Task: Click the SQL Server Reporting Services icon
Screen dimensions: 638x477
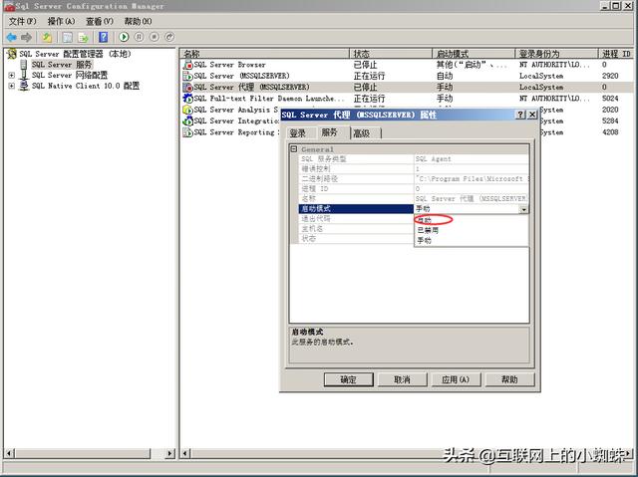Action: [x=187, y=132]
